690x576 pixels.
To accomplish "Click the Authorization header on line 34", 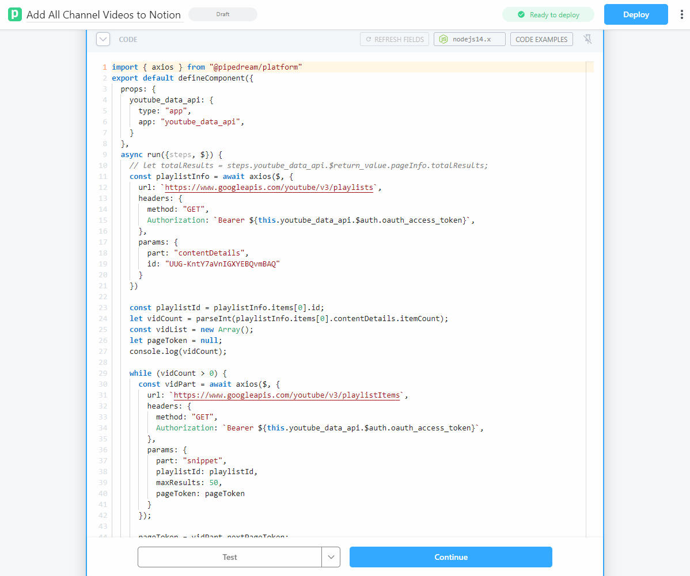I will click(x=320, y=428).
